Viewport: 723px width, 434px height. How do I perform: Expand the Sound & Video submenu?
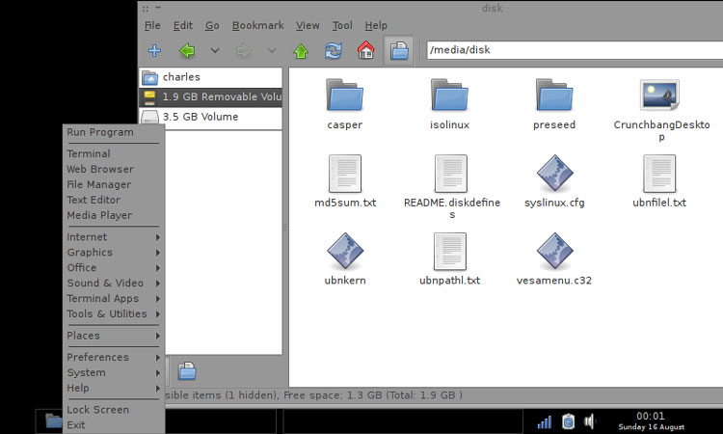114,284
